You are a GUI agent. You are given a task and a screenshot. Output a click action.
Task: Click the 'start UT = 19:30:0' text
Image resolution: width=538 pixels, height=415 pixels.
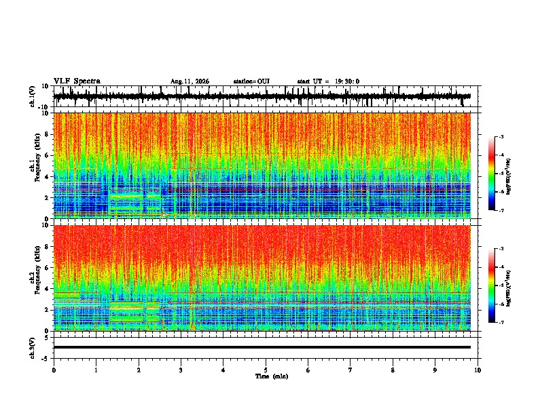coord(328,81)
